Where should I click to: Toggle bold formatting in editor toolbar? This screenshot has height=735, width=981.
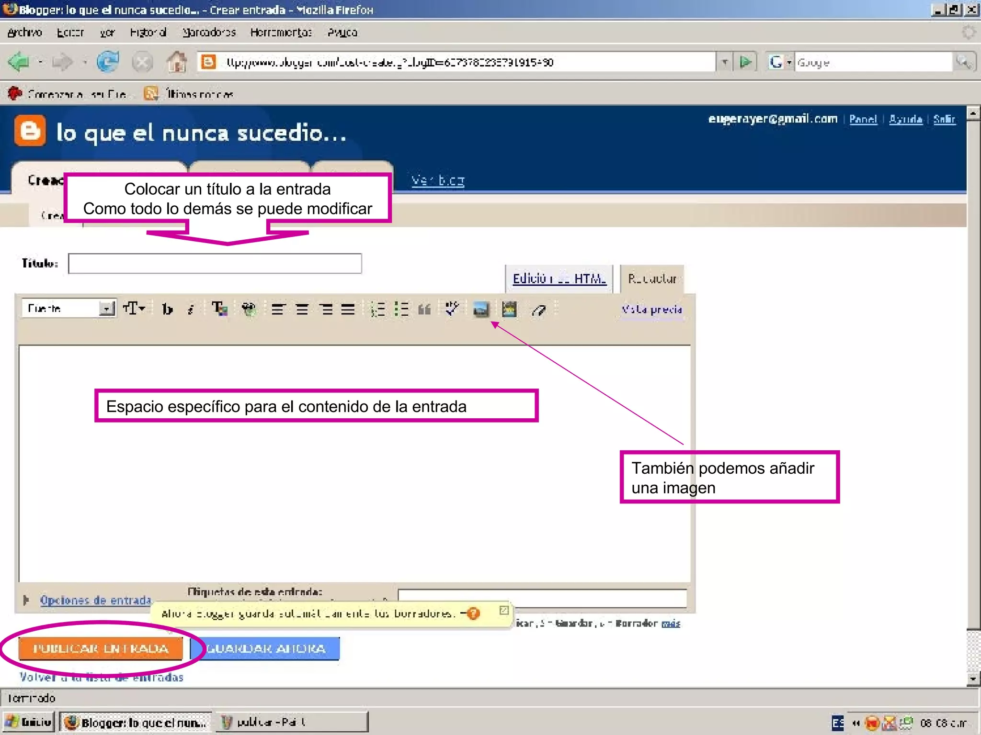click(167, 309)
